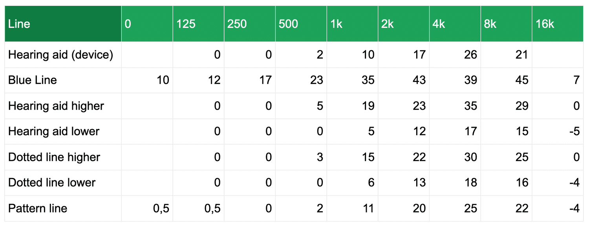Select the "125" column header
The width and height of the screenshot is (589, 227).
pyautogui.click(x=198, y=24)
